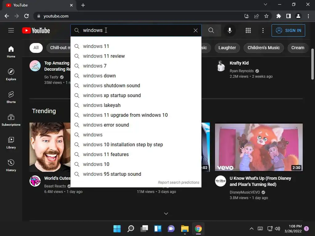Viewport: 315px width, 236px height.
Task: Click the youtube.com address bar
Action: click(x=139, y=16)
